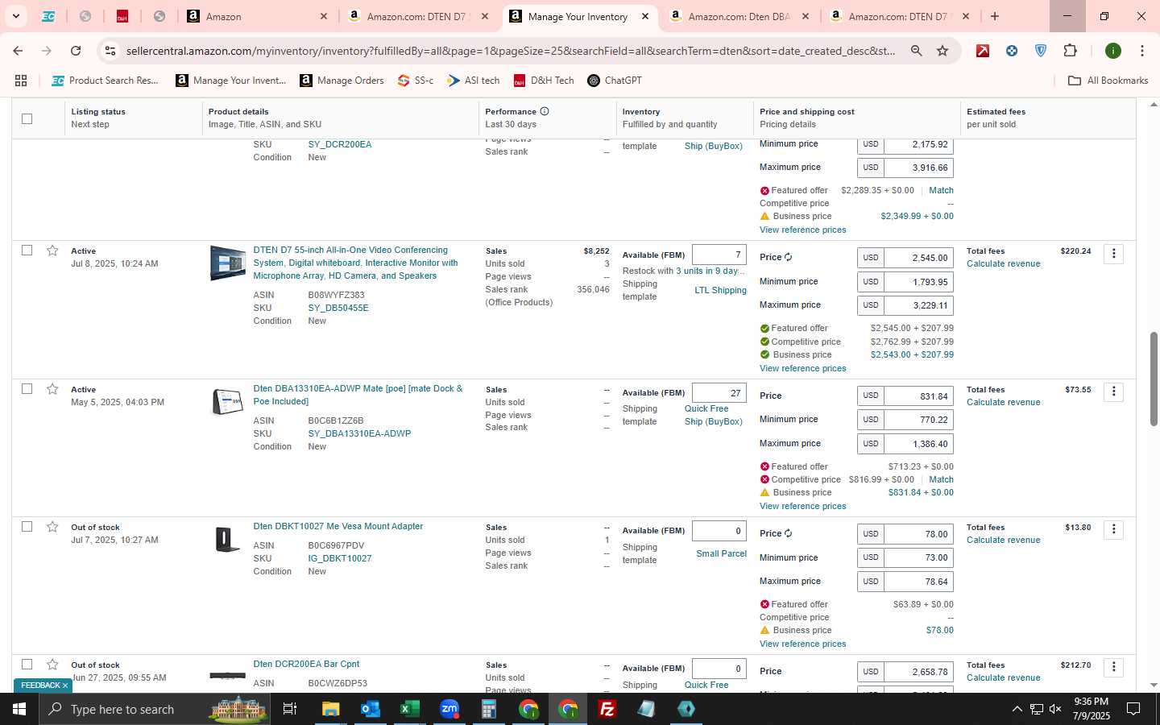Tick the select-all checkbox in header
This screenshot has width=1160, height=725.
click(27, 118)
